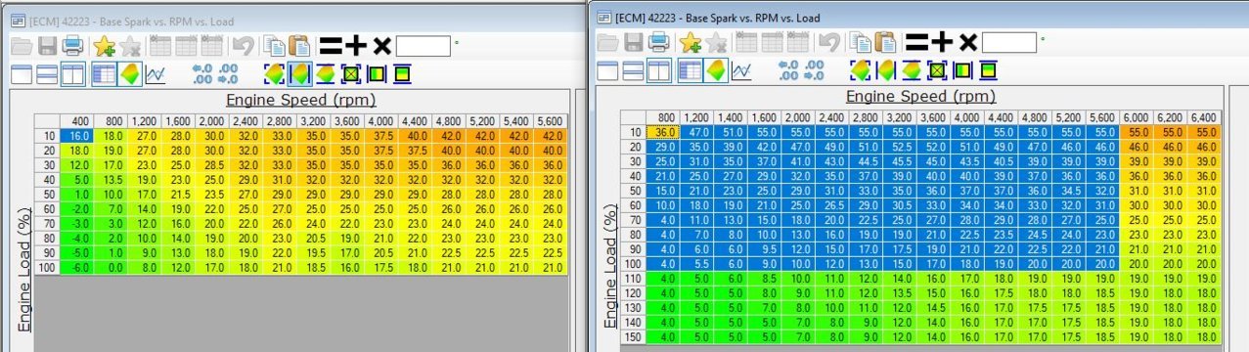Click load row header 150 in right table
Image resolution: width=1249 pixels, height=352 pixels.
tap(635, 337)
